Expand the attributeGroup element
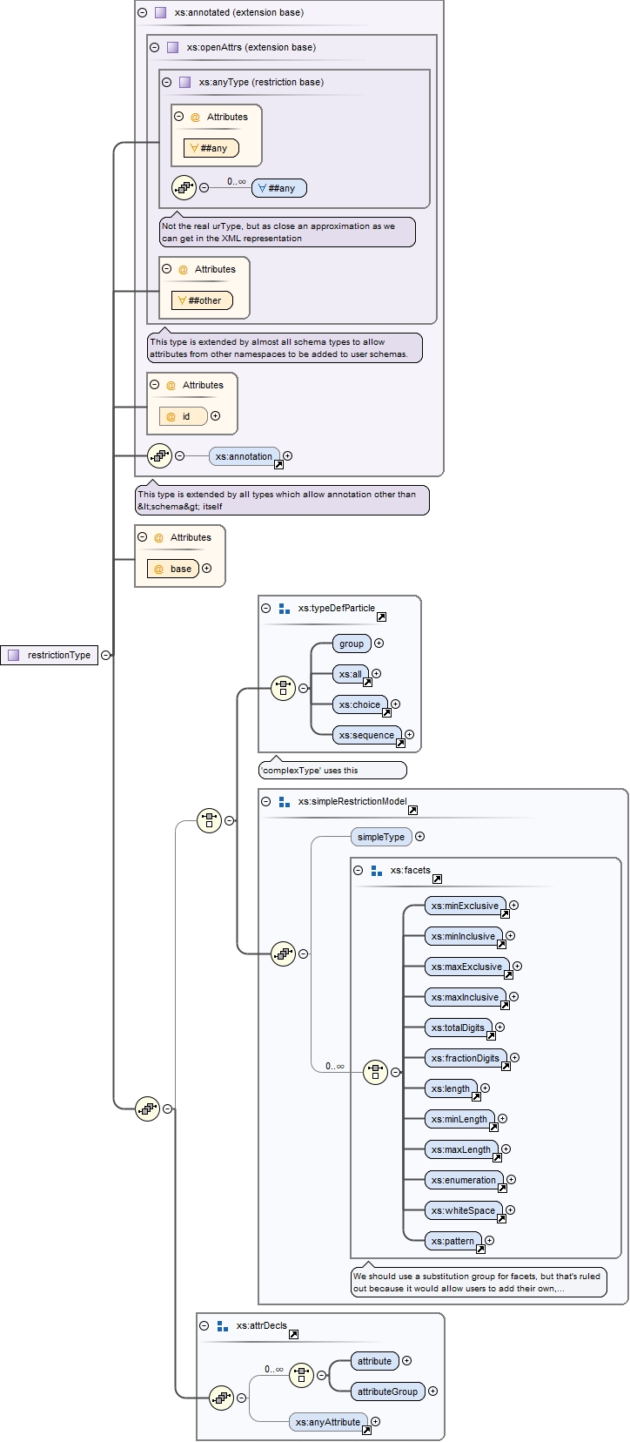Viewport: 630px width, 1442px height. pos(433,1391)
